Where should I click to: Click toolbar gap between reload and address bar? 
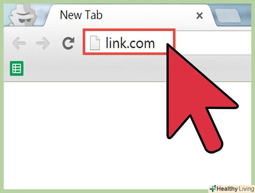coord(79,43)
